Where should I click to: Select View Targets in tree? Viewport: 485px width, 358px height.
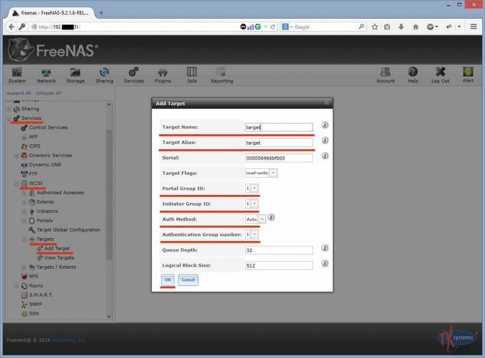pos(59,258)
